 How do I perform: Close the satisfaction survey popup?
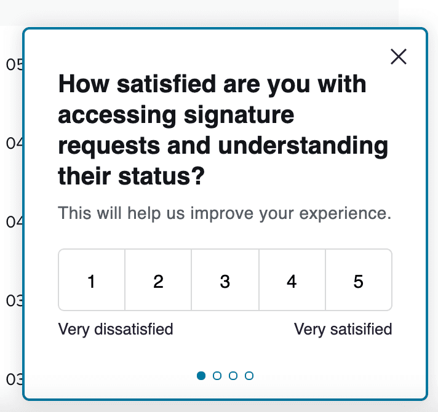pos(399,57)
